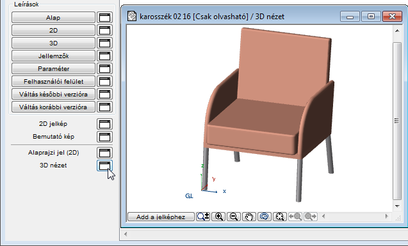Click the next zoom icon

pyautogui.click(x=311, y=217)
